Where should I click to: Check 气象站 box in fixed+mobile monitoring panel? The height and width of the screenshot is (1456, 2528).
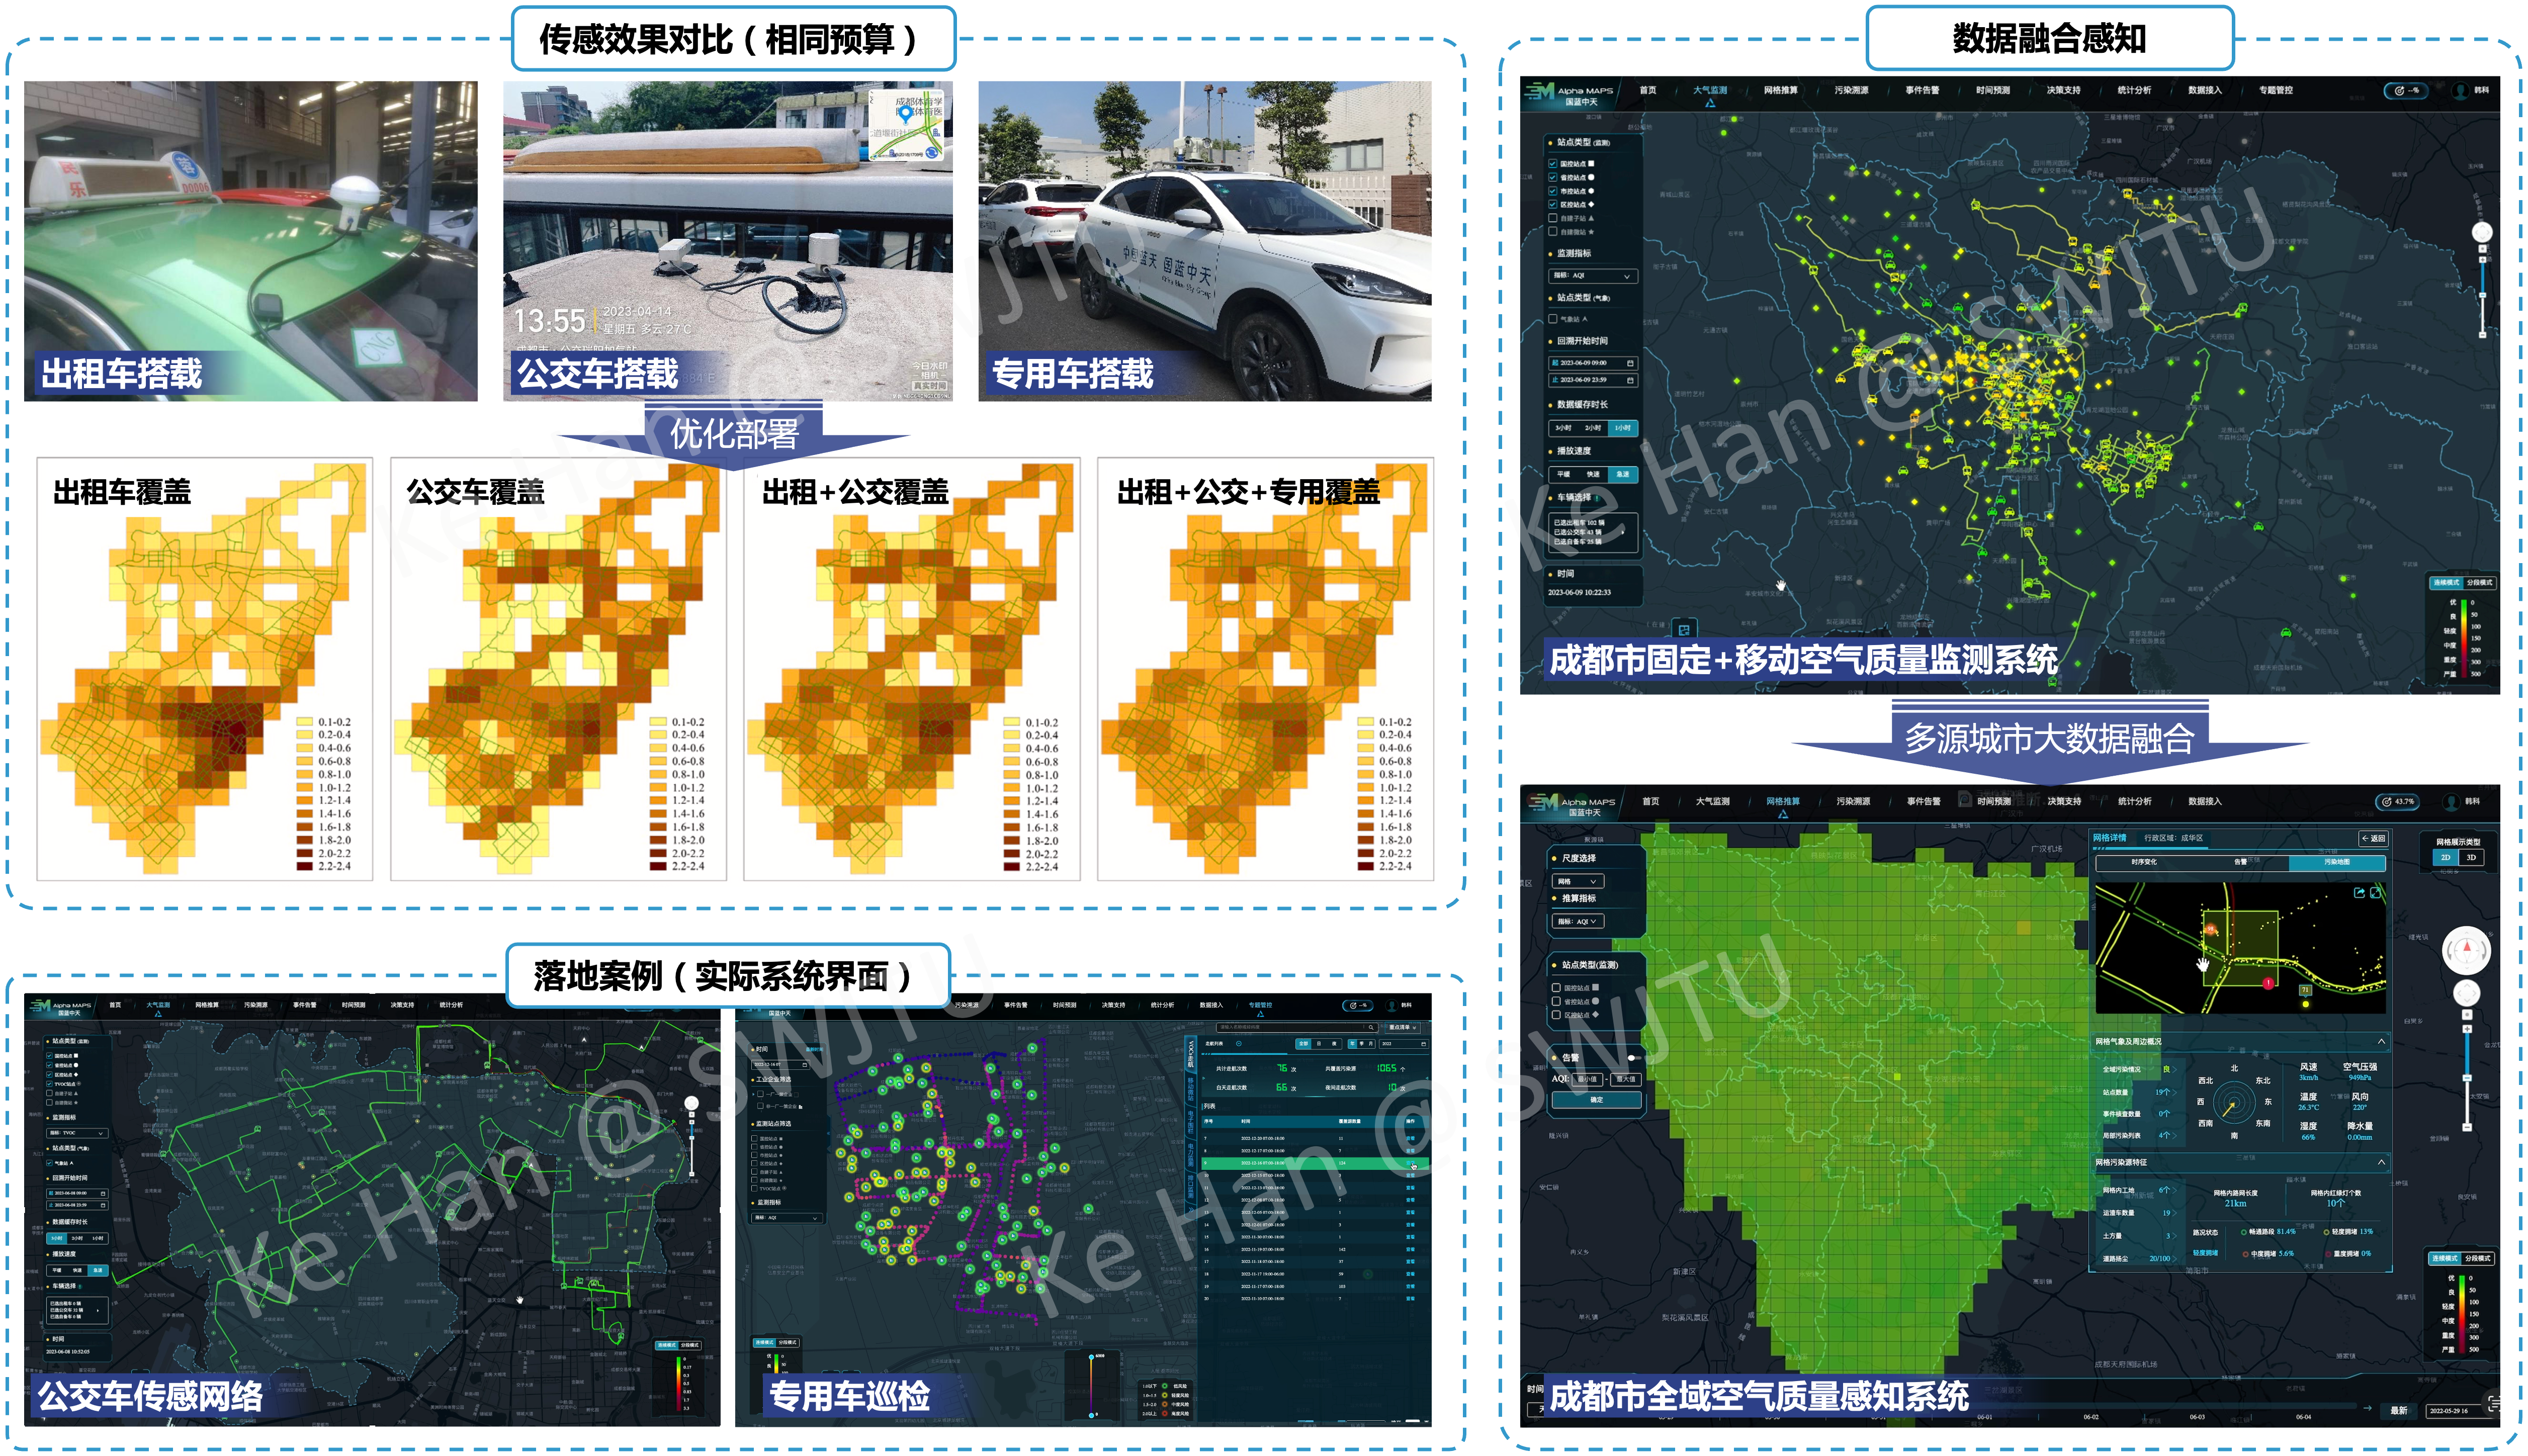1553,319
